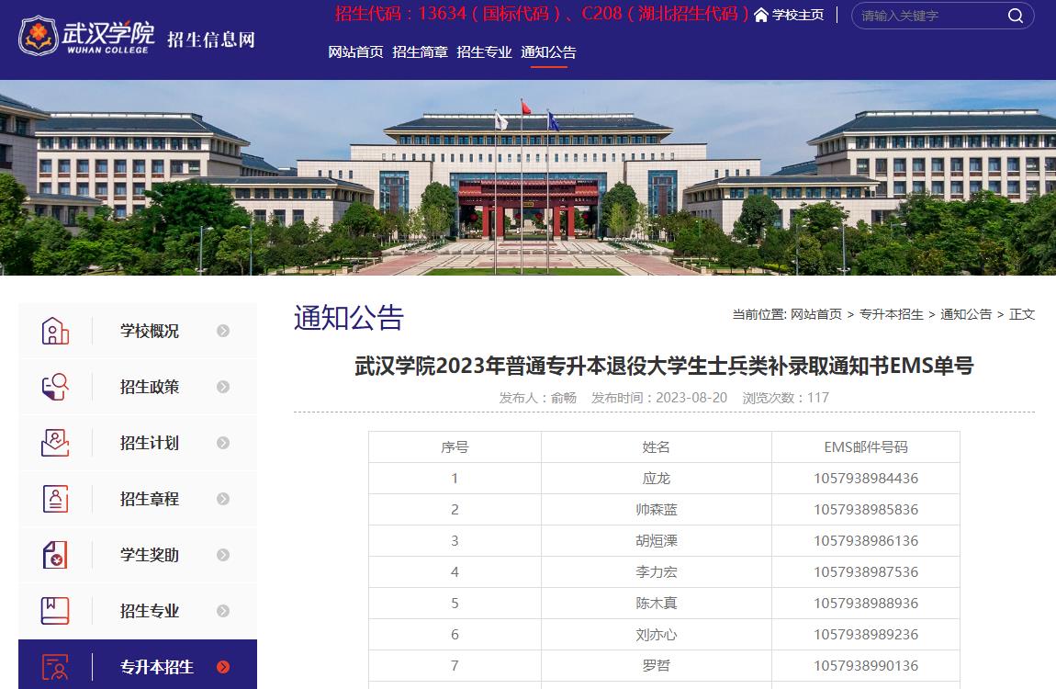Click the 招生计划 envelope icon

coord(55,443)
